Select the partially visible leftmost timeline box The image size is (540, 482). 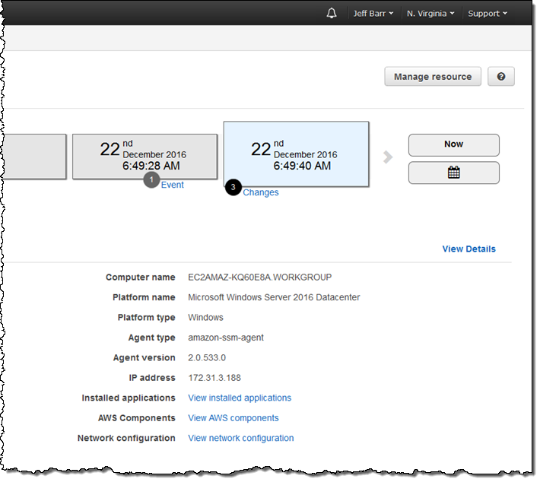[33, 157]
